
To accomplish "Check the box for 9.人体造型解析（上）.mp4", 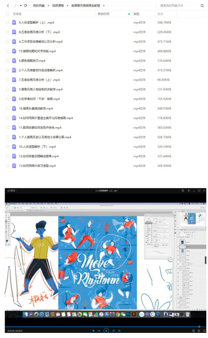I will (8, 22).
